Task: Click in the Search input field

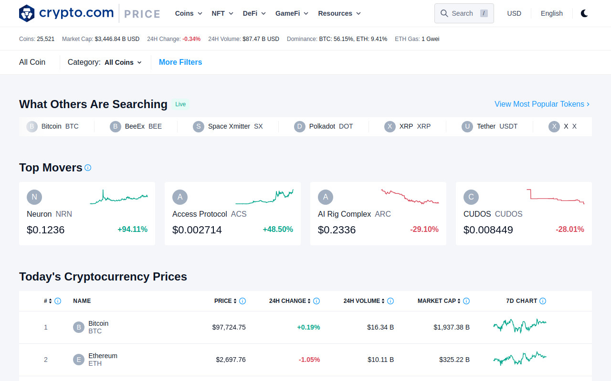Action: click(464, 13)
